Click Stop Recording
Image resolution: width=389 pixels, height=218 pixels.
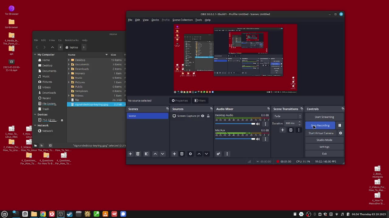320,125
